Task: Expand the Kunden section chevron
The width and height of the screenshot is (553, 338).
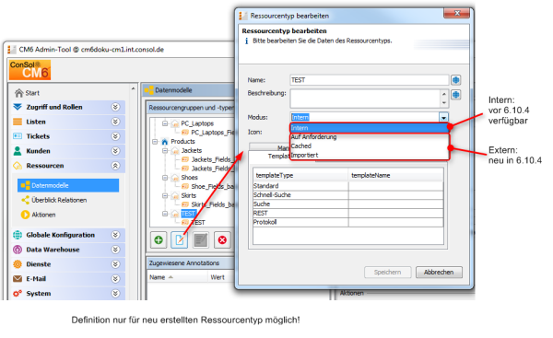Action: (115, 151)
